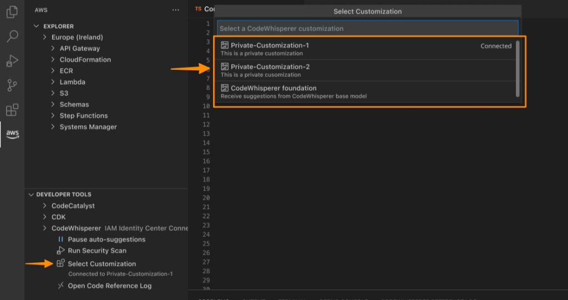Click the customization list scrollbar
The image size is (568, 300).
[x=518, y=69]
